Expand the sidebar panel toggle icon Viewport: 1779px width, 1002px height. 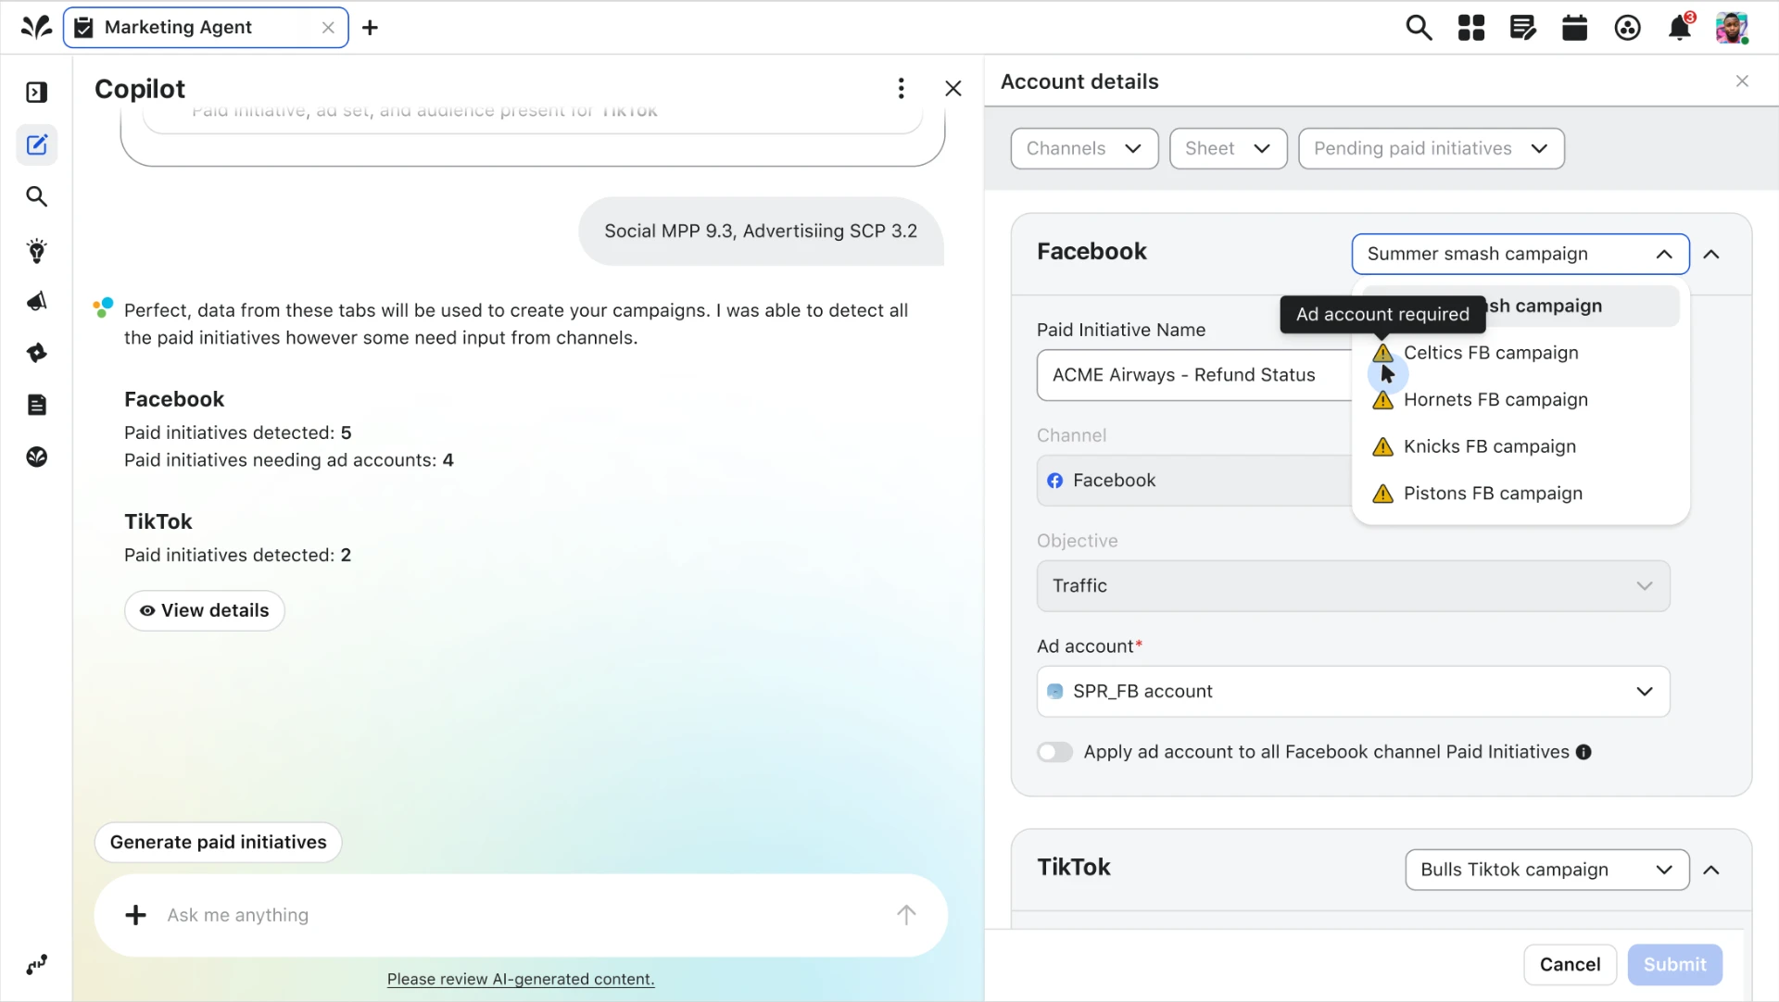tap(37, 93)
